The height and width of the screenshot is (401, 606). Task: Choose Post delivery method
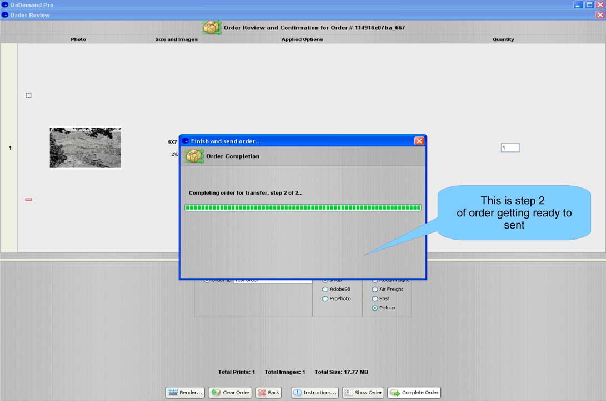[x=375, y=298]
